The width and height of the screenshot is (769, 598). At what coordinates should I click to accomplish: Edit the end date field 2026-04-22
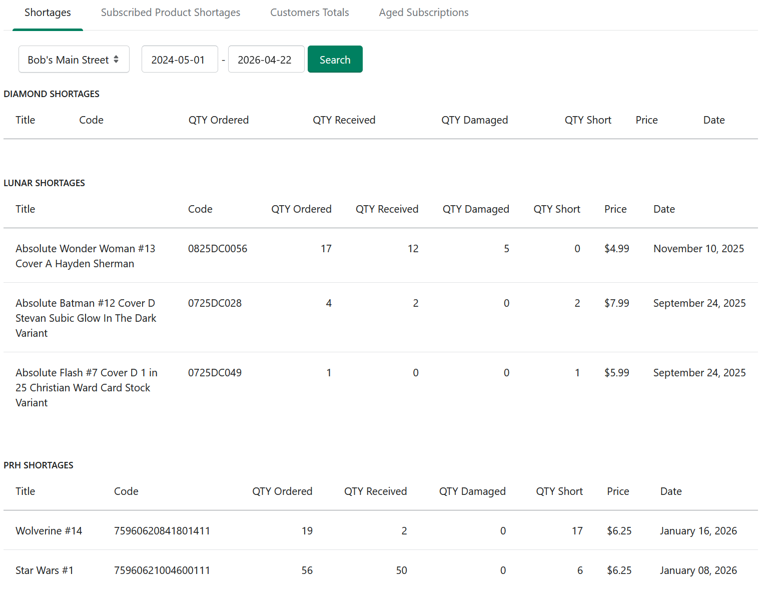tap(266, 59)
